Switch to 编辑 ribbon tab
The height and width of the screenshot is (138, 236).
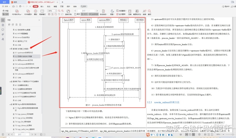55,7
